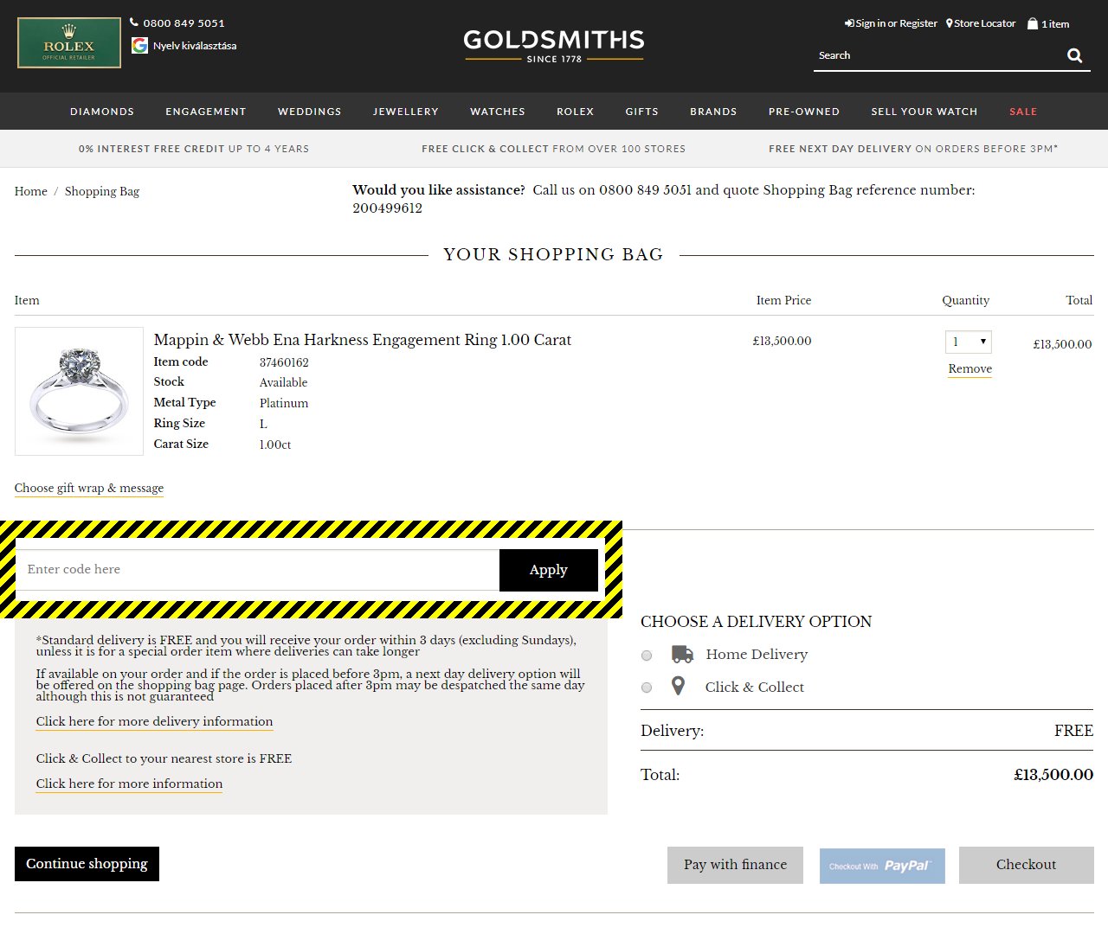Click the Store Locator pin icon
Screen dimensions: 1108x934
950,23
